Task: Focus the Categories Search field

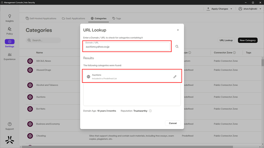Action: pos(44,40)
